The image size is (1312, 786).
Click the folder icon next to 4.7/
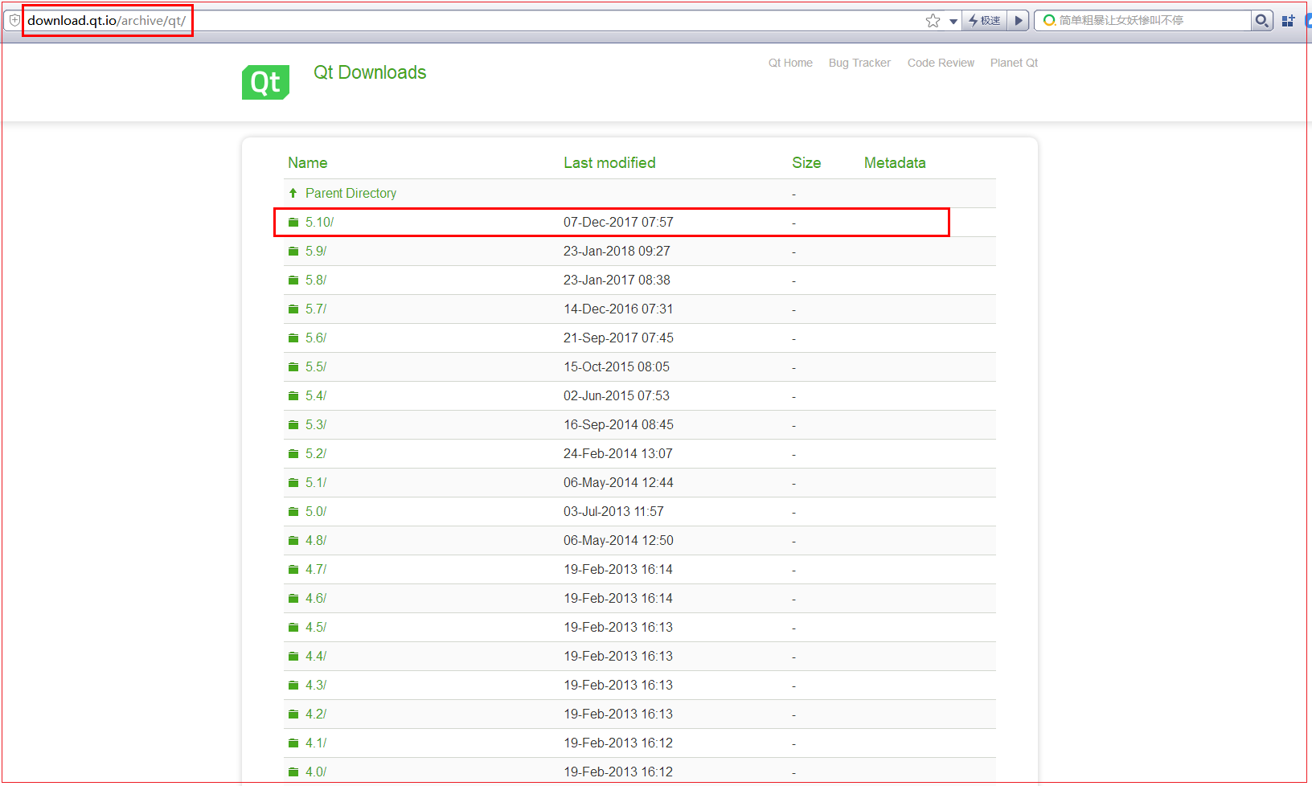293,570
